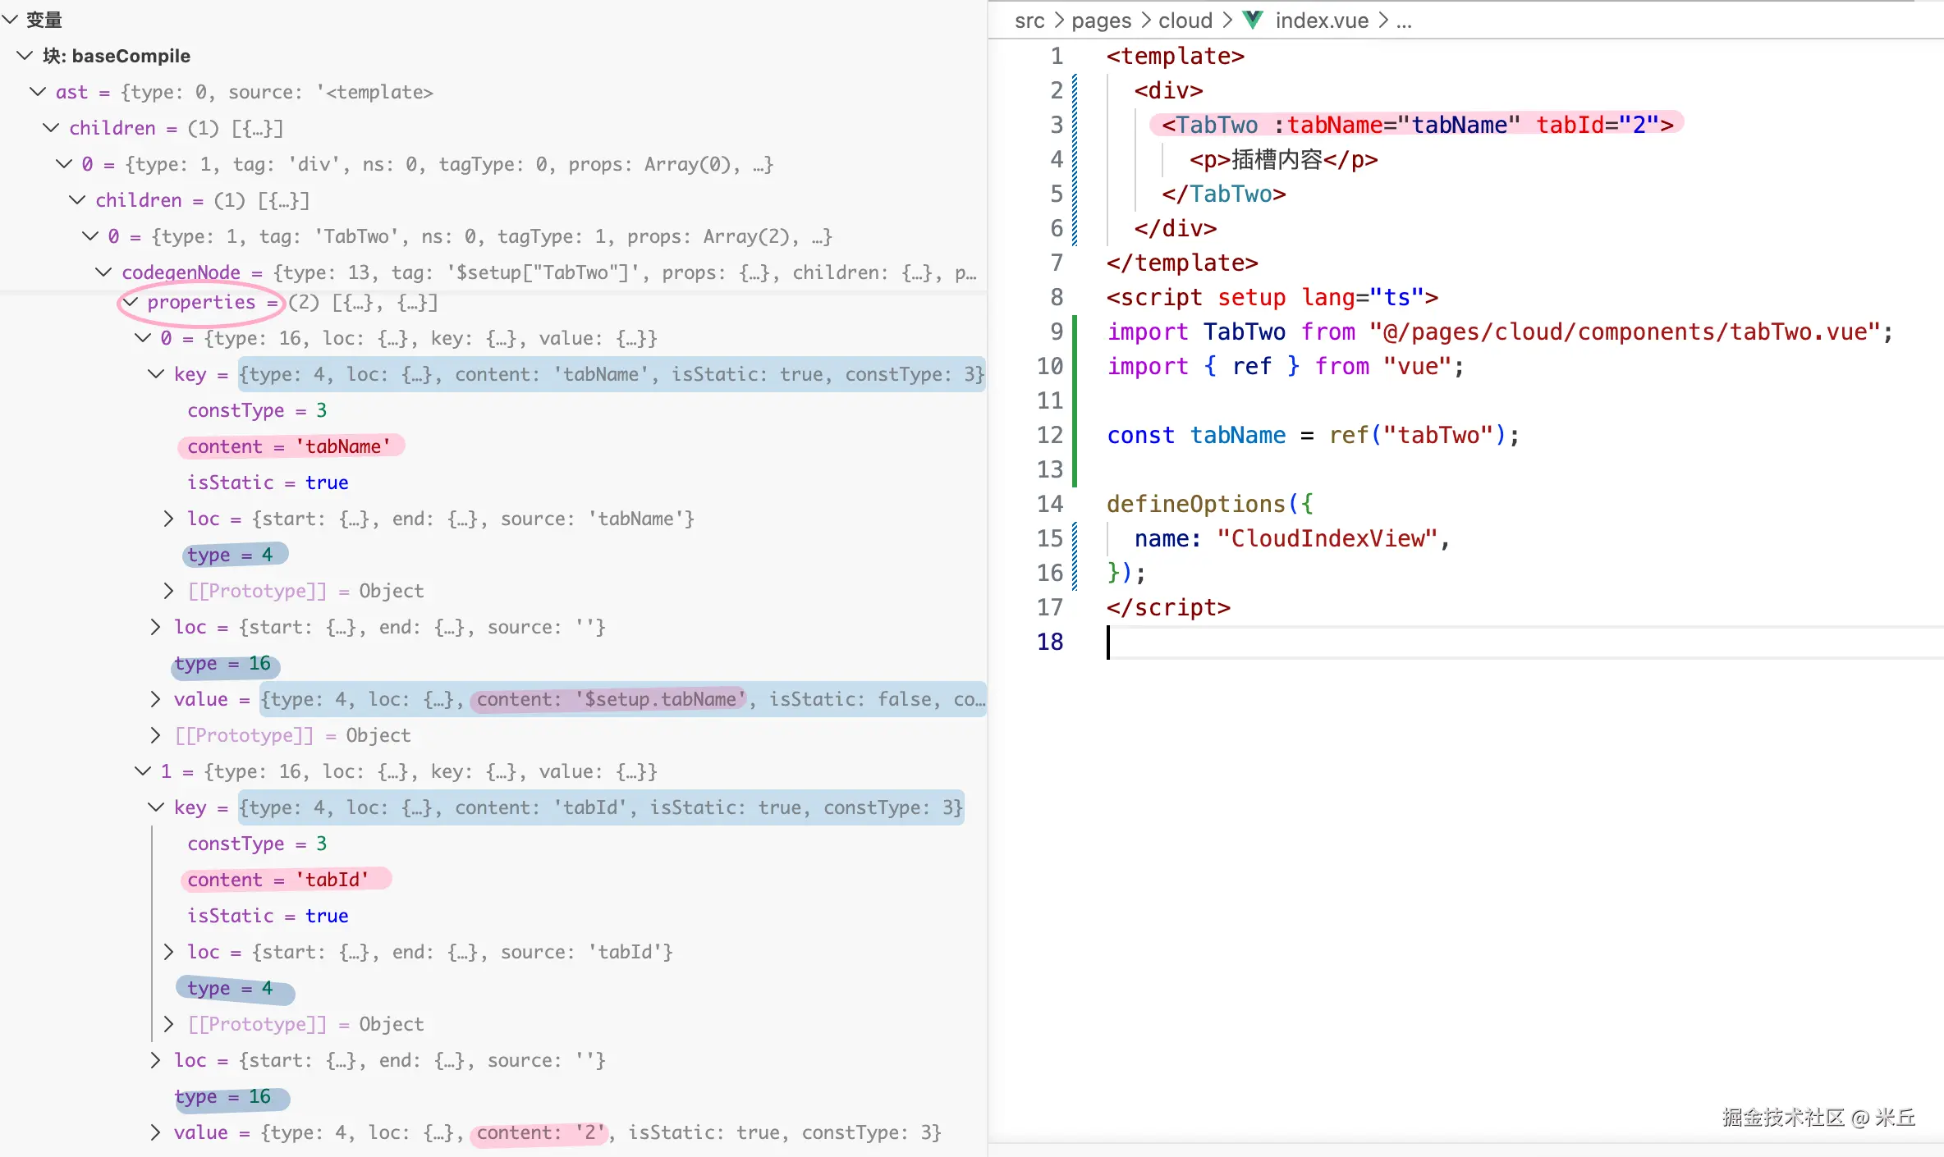This screenshot has height=1157, width=1944.
Task: Click the pages breadcrumb segment
Action: [1101, 20]
